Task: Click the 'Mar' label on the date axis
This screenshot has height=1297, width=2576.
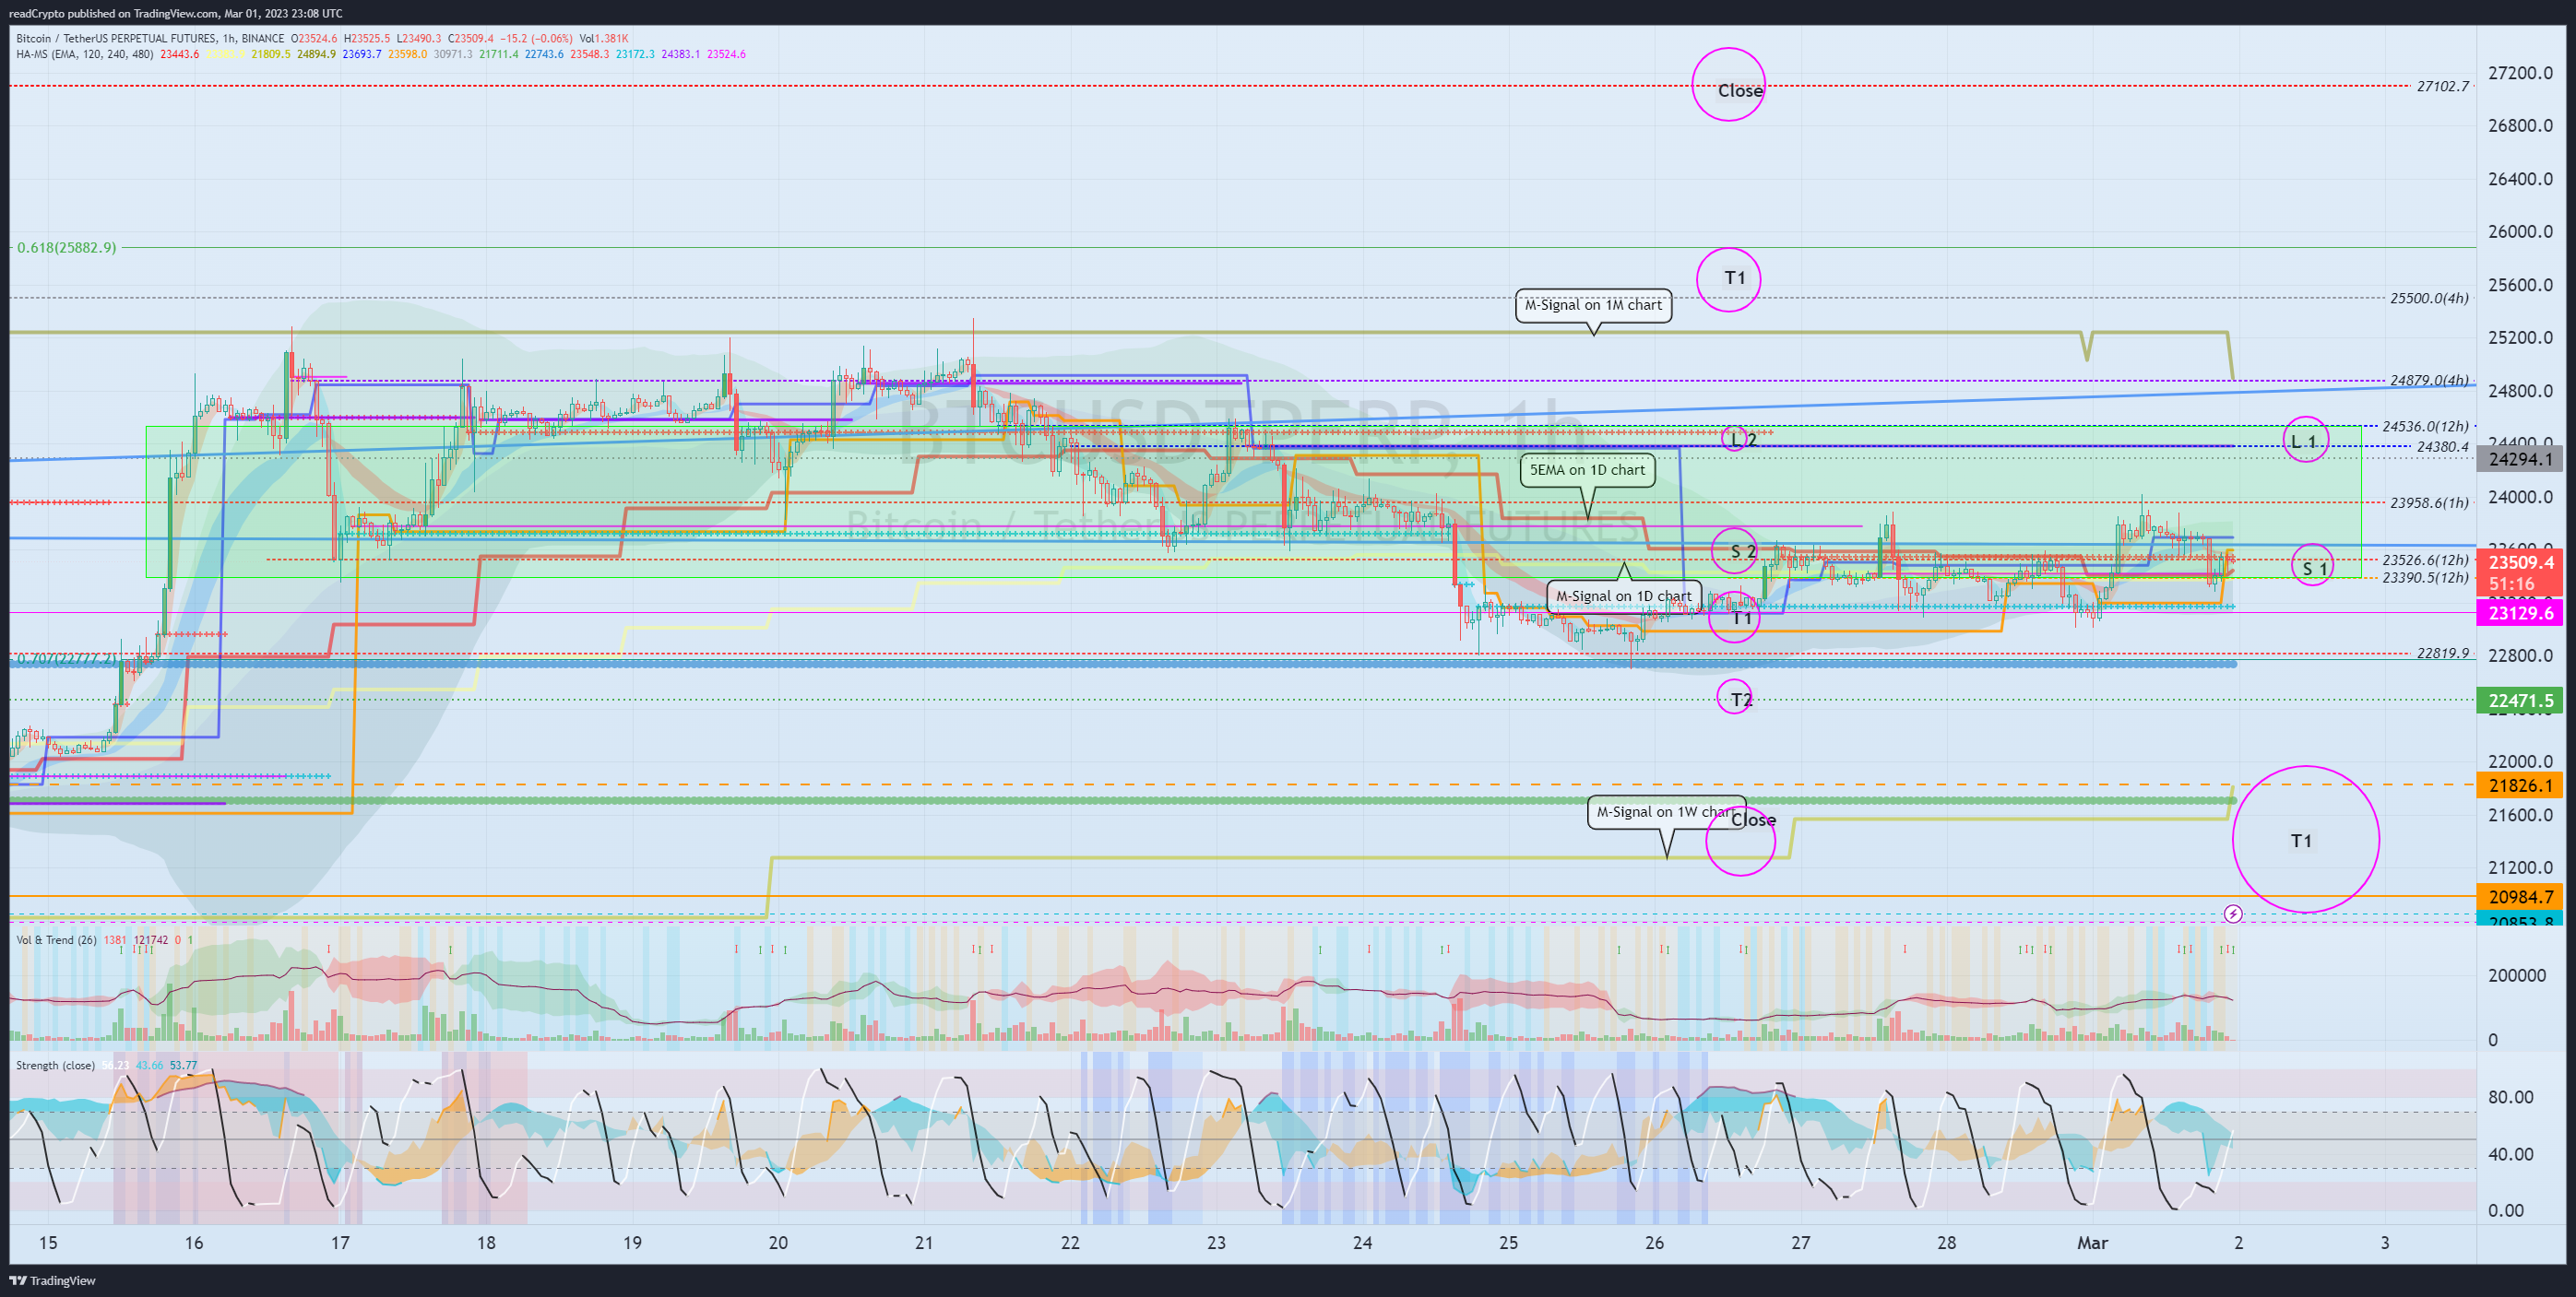Action: 2092,1243
